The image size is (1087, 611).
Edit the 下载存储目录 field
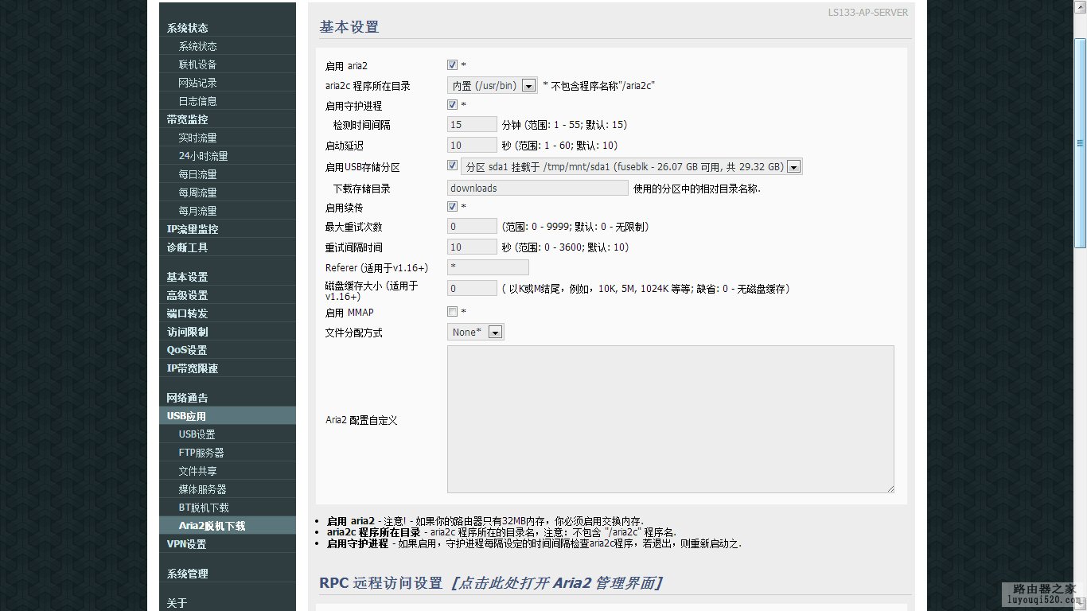(537, 188)
